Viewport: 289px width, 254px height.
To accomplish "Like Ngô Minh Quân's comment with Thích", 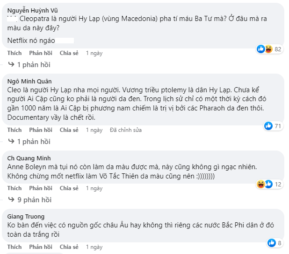I will point(14,130).
